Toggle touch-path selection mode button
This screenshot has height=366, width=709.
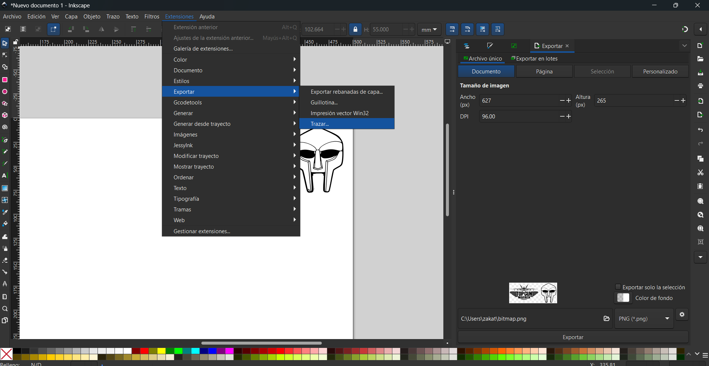click(54, 29)
